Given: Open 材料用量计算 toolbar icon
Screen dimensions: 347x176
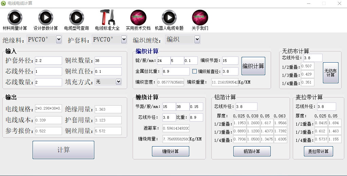Looking at the screenshot, I should click(x=15, y=18).
